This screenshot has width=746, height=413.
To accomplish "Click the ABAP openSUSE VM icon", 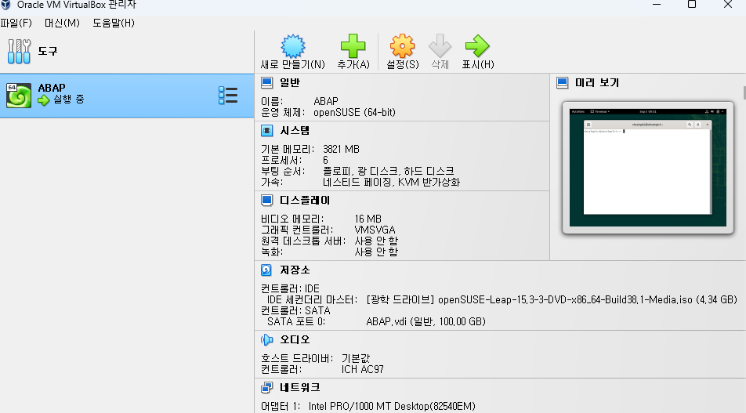I will tap(19, 95).
